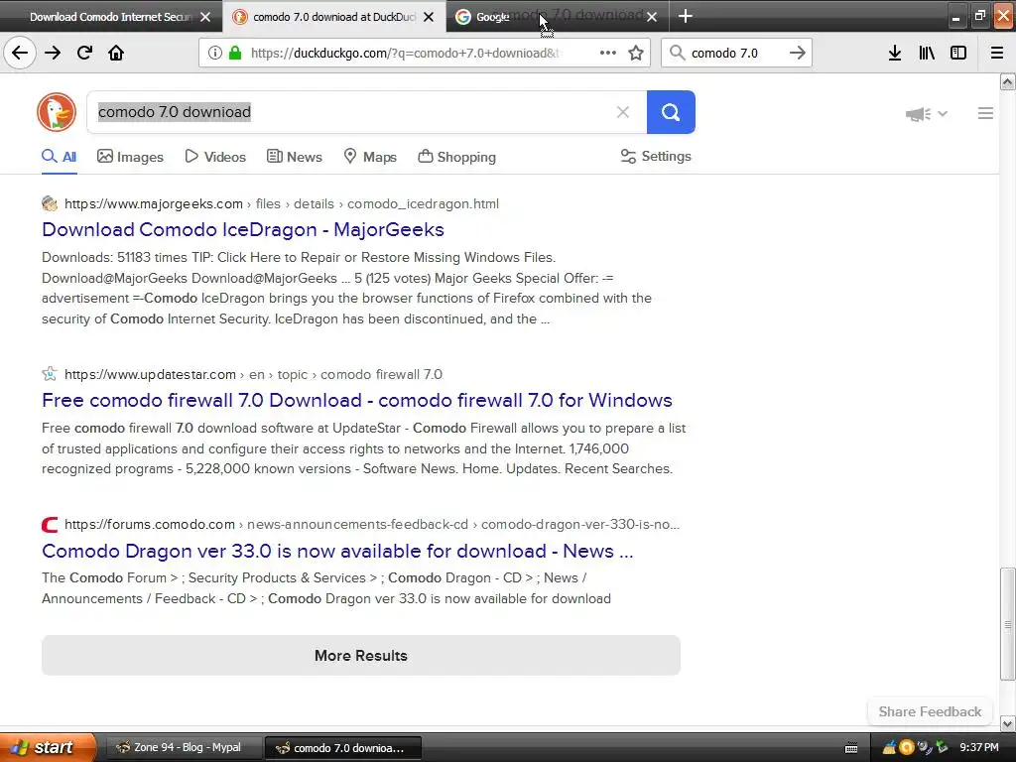Click the MajorGeeks favicon
Viewport: 1016px width, 762px height.
point(50,204)
